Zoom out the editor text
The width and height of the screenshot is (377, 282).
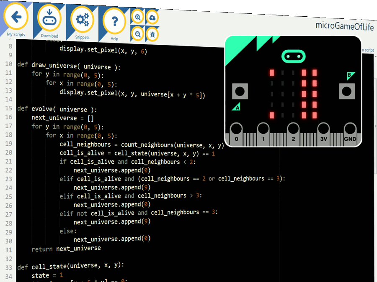(x=138, y=34)
